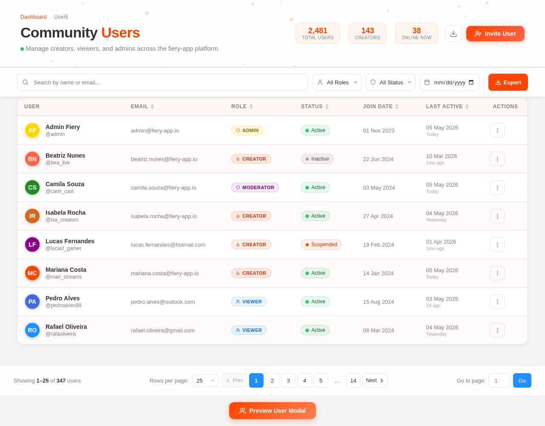Click the name Mariana Costa
The image size is (545, 426).
pyautogui.click(x=66, y=270)
